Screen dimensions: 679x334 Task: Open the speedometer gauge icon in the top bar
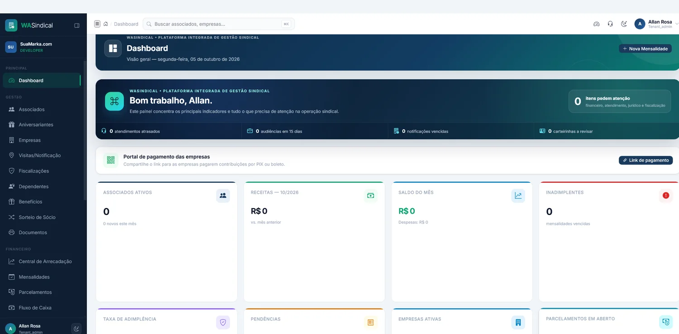tap(597, 24)
